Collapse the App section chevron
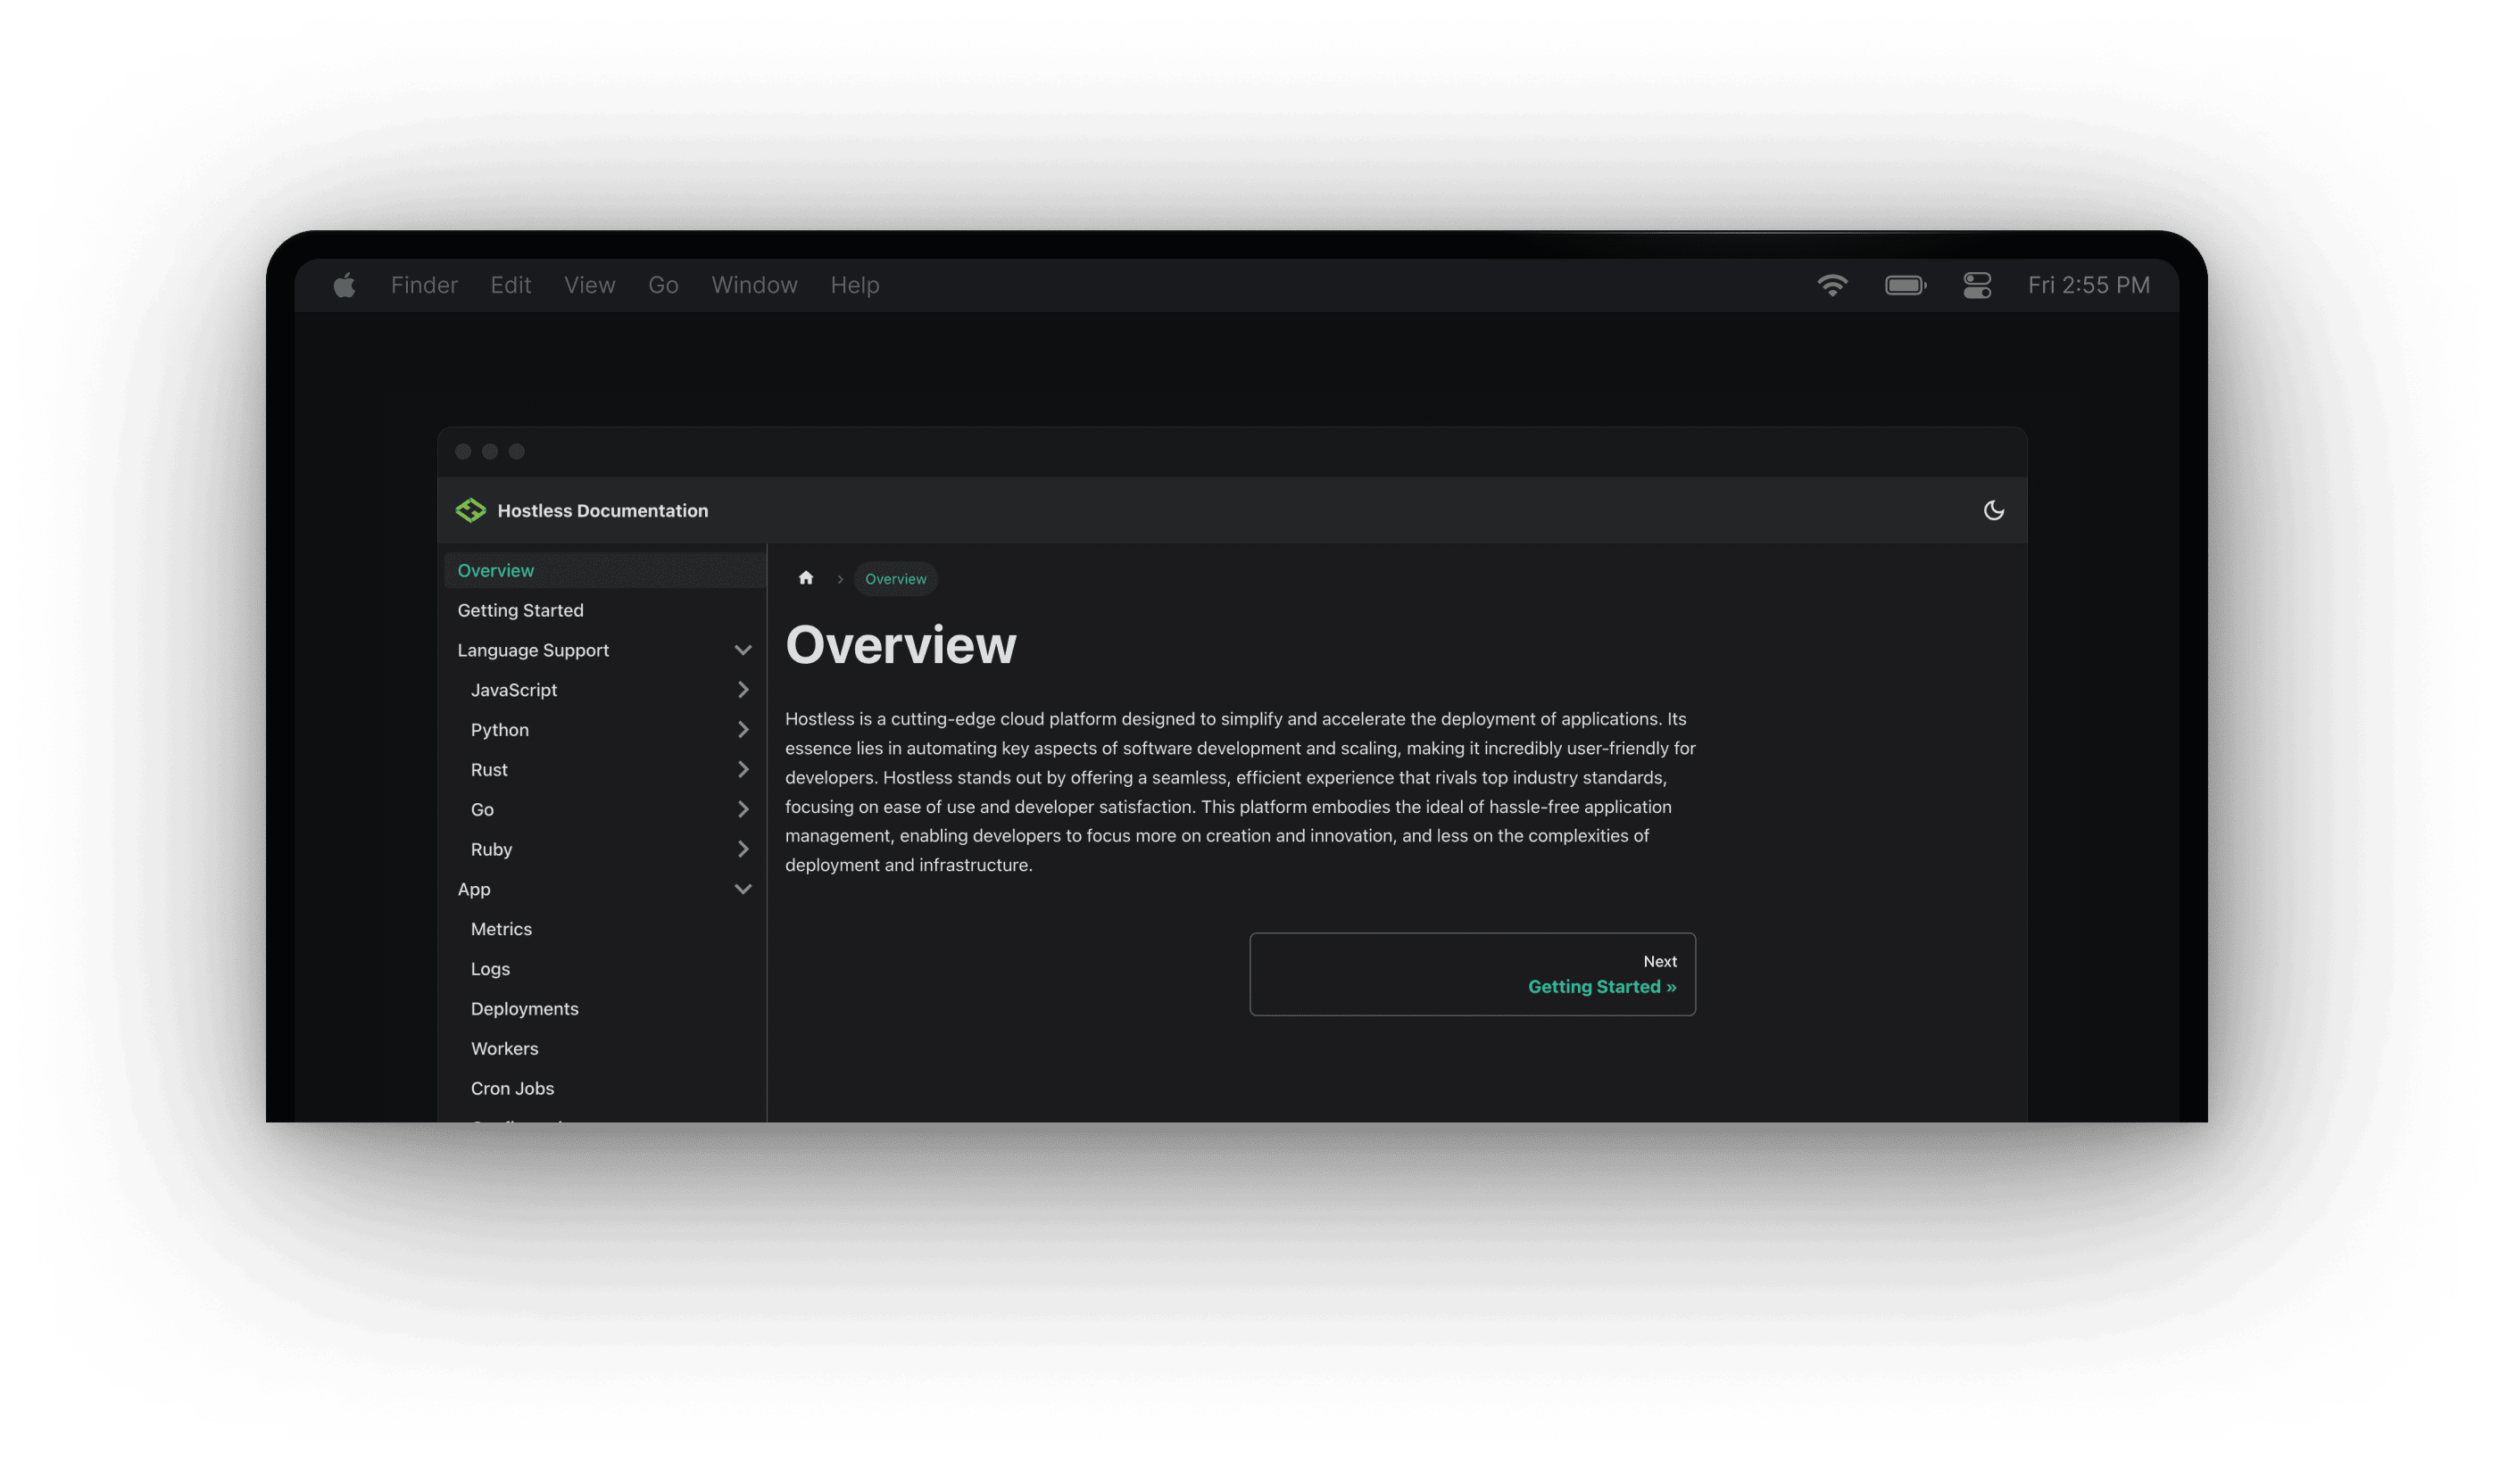 click(x=743, y=889)
